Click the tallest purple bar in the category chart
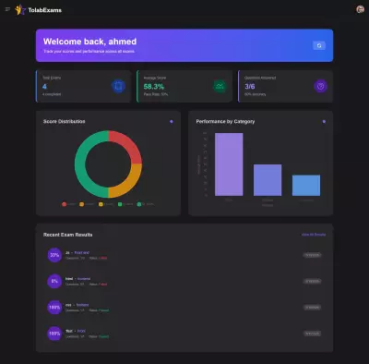Image resolution: width=369 pixels, height=364 pixels. (x=229, y=164)
